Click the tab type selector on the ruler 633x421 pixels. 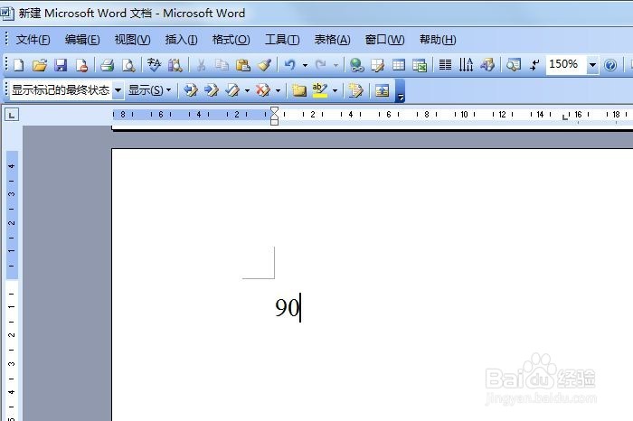point(12,116)
